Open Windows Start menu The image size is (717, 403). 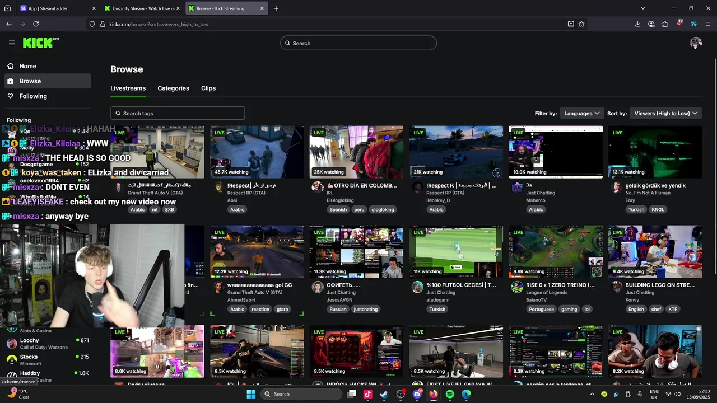coord(251,394)
